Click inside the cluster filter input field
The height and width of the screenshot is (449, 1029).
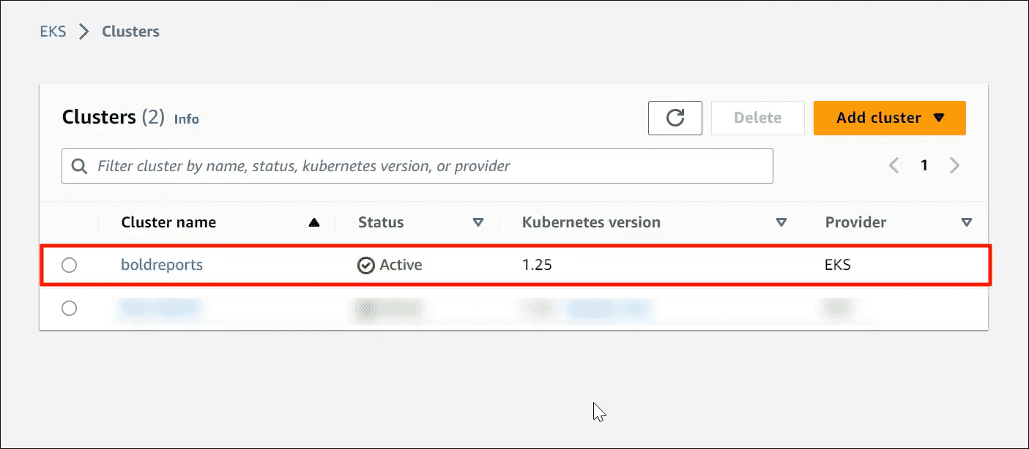(x=366, y=166)
